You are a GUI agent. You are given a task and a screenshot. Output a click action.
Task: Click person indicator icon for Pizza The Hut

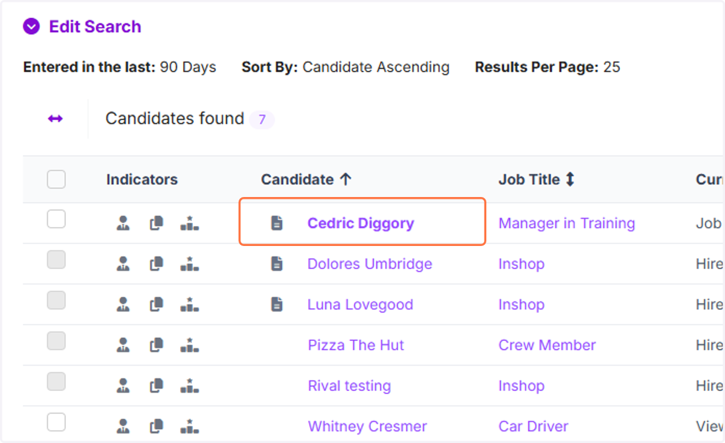tap(123, 345)
